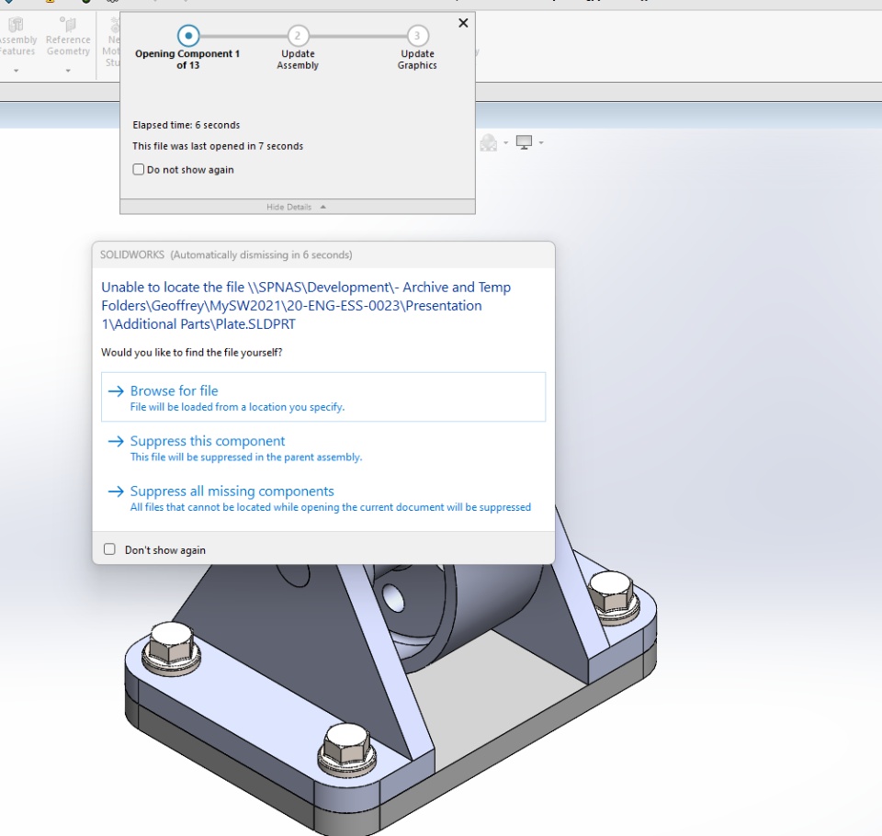The height and width of the screenshot is (836, 882).
Task: Click the view settings monitor icon
Action: [525, 142]
